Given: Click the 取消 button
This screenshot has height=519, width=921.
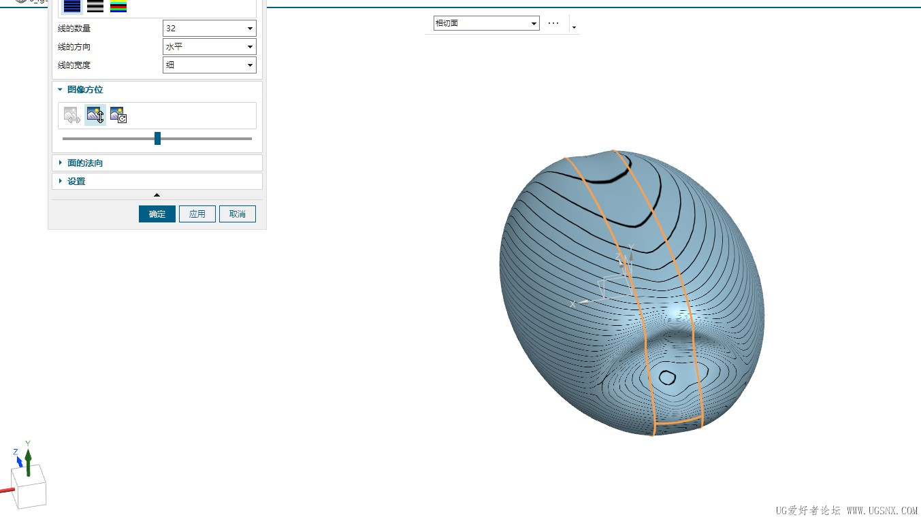Looking at the screenshot, I should [x=238, y=214].
